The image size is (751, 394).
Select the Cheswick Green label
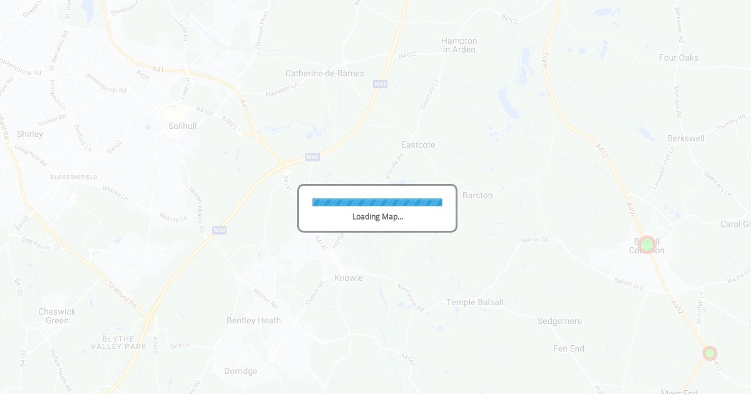point(57,316)
